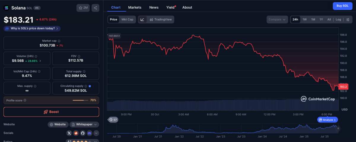Screen dimensions: 356x142
Task: Open the Compare dropdown
Action: click(x=277, y=20)
